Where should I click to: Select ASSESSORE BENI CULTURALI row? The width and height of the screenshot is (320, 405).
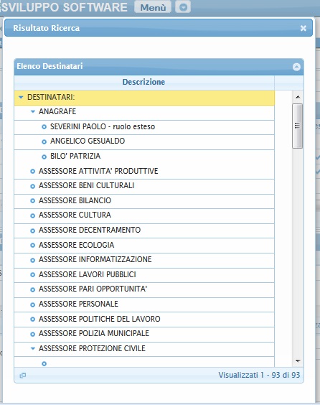[144, 186]
